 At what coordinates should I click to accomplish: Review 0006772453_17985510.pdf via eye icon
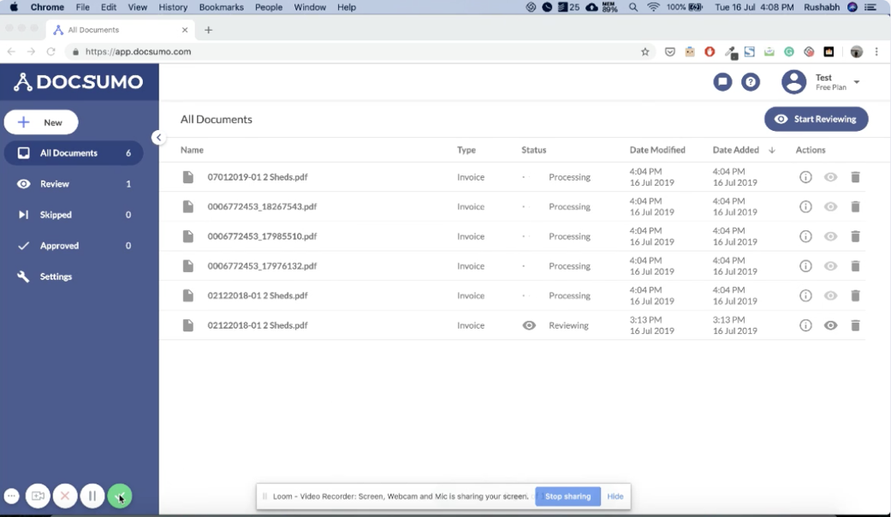[830, 236]
